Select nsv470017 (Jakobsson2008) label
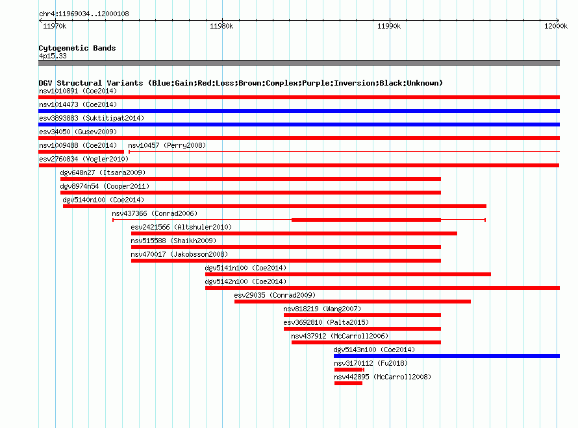The height and width of the screenshot is (428, 578). [179, 254]
